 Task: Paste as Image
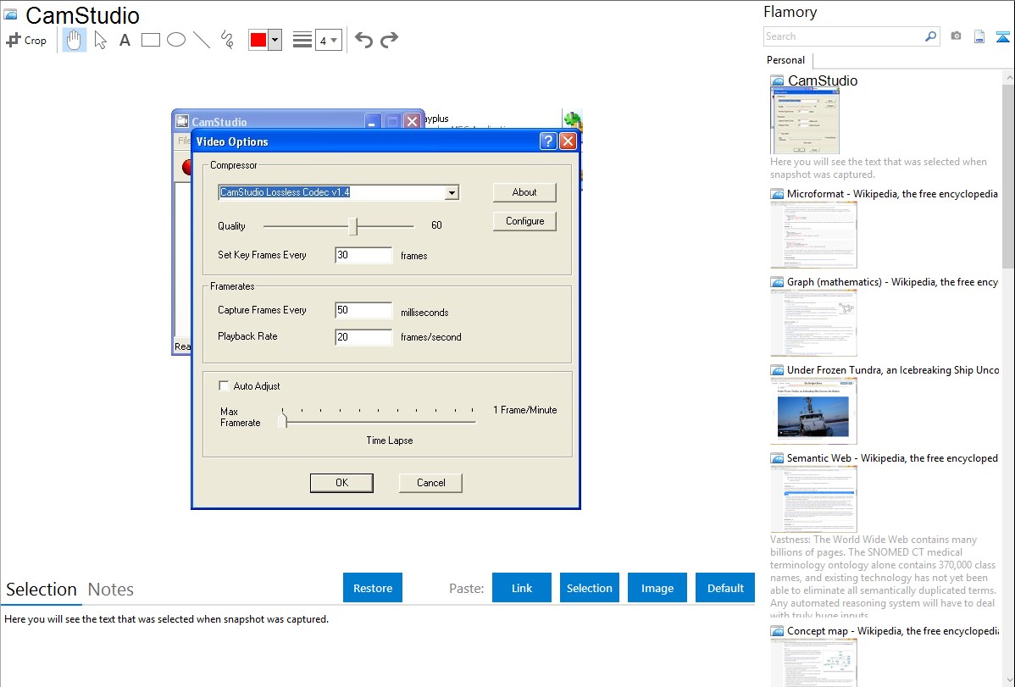(x=657, y=588)
